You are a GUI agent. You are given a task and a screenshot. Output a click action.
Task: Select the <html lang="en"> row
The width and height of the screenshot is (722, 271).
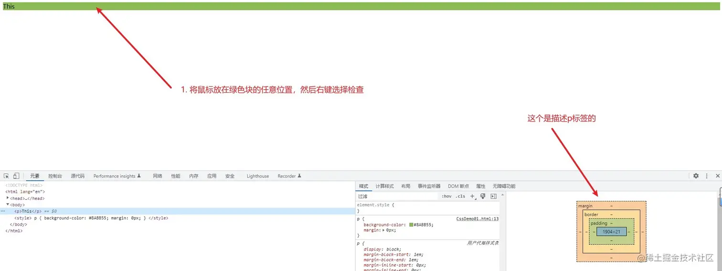click(25, 192)
